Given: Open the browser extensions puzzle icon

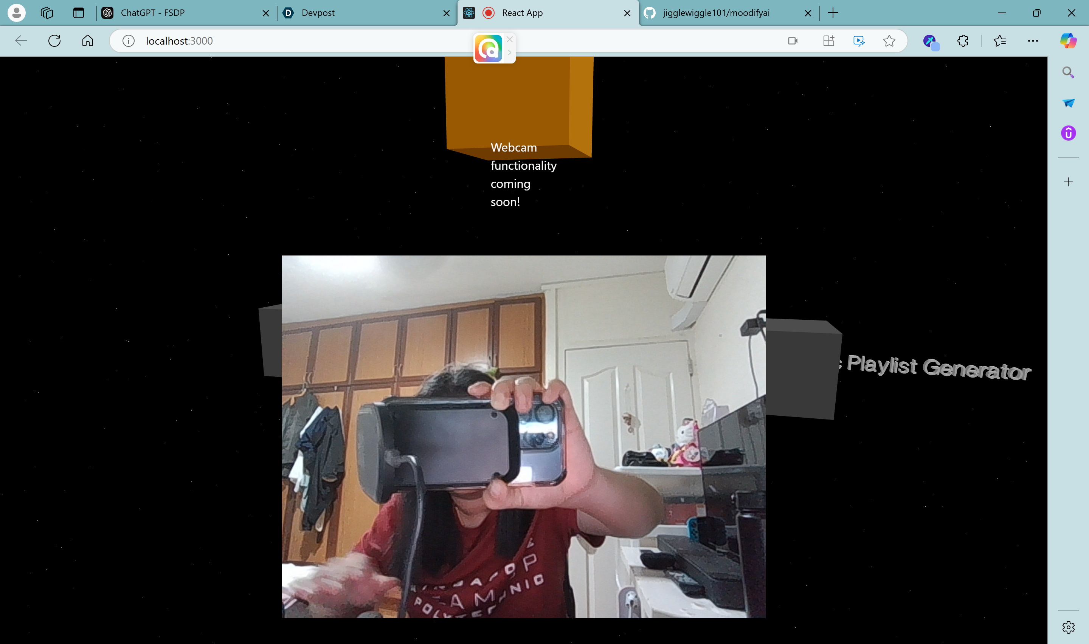Looking at the screenshot, I should (963, 41).
